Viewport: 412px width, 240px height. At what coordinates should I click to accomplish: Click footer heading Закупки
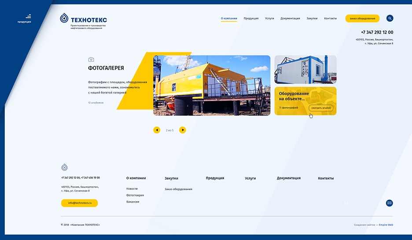[x=171, y=178]
